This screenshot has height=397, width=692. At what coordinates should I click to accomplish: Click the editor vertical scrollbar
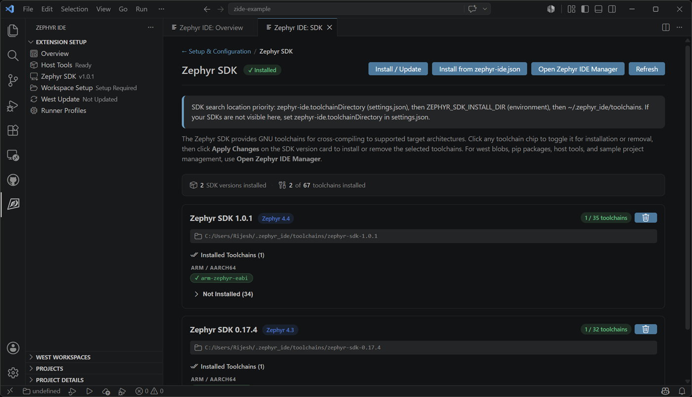688,188
